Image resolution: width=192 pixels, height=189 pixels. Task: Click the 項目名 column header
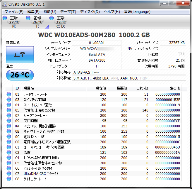point(54,88)
